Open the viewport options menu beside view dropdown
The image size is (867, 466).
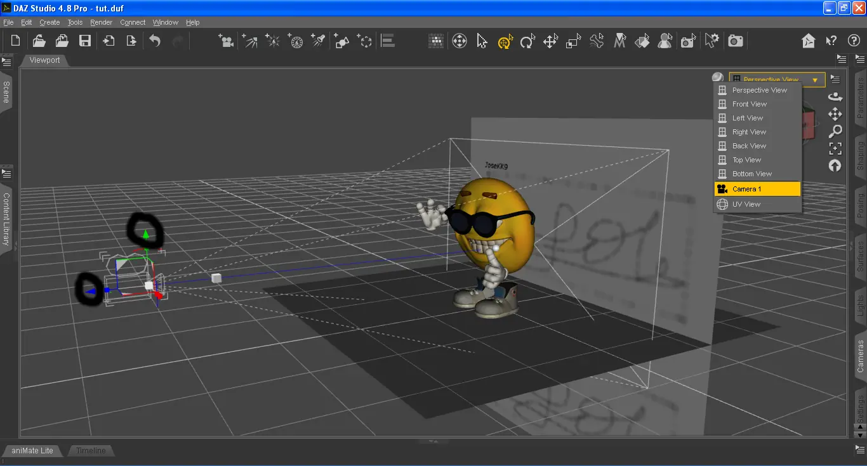click(835, 80)
